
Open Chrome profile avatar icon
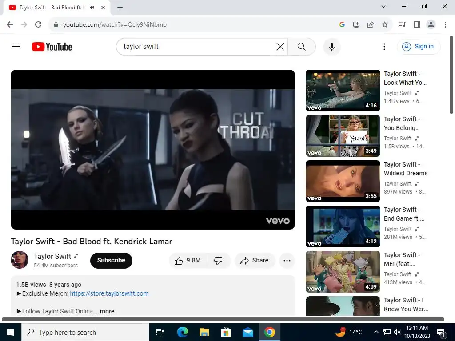[x=431, y=24]
